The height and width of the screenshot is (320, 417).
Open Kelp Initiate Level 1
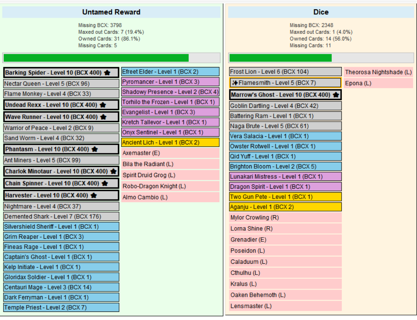click(x=61, y=267)
